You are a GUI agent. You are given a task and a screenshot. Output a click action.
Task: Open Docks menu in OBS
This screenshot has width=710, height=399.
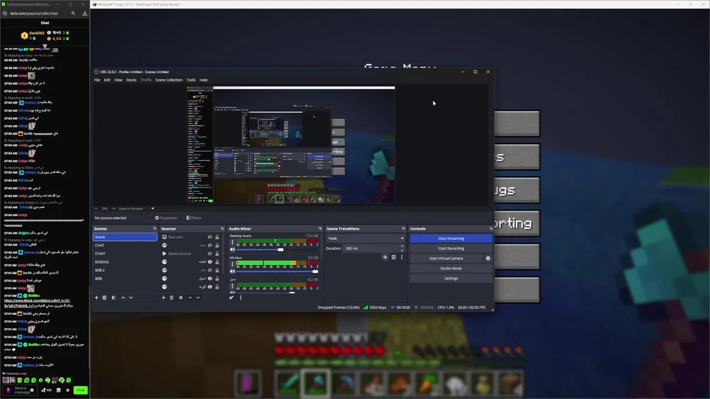tap(131, 80)
